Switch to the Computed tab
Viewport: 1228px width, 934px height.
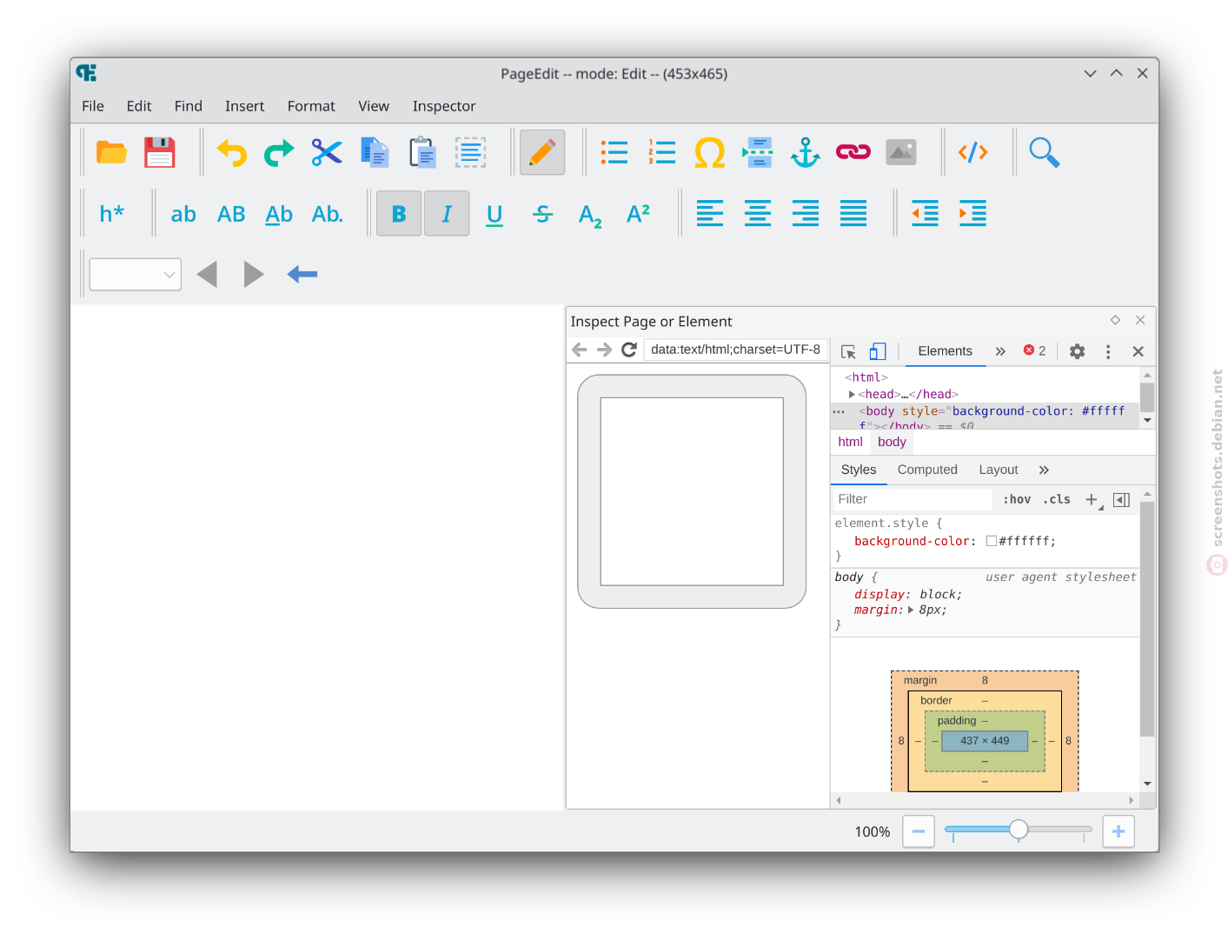tap(927, 470)
